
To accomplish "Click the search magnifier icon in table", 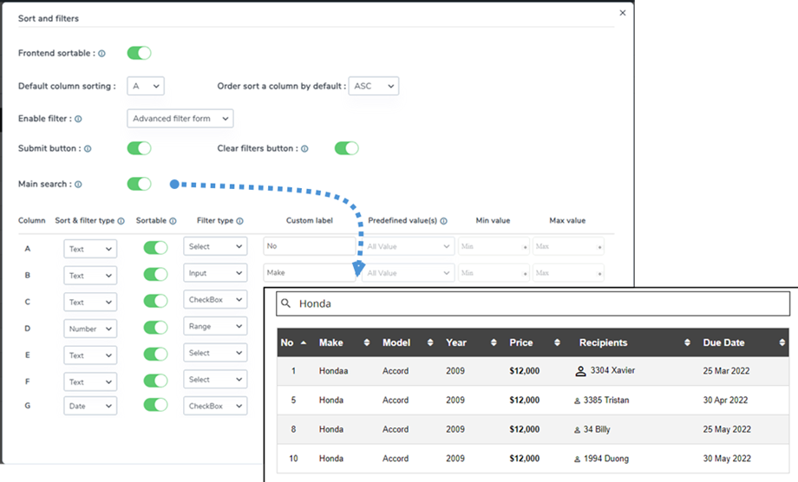I will 286,304.
